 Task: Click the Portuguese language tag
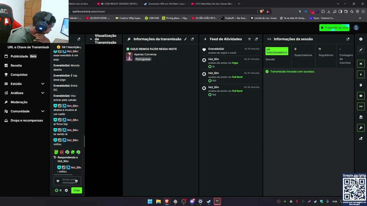click(143, 59)
